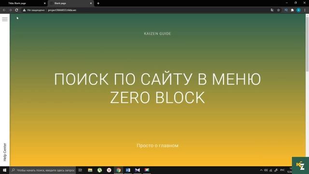
Task: Reload the current page
Action: click(x=16, y=10)
